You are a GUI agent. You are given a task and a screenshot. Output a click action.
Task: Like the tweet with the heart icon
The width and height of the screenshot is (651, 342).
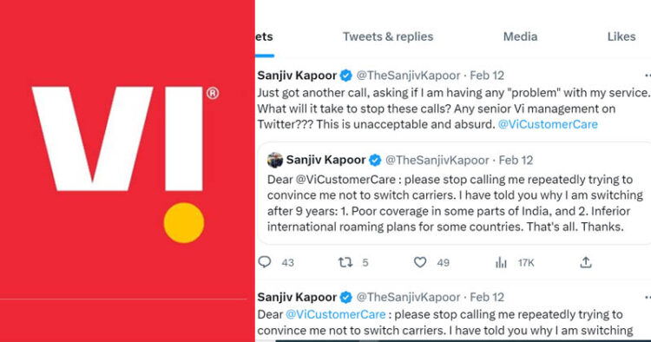420,262
